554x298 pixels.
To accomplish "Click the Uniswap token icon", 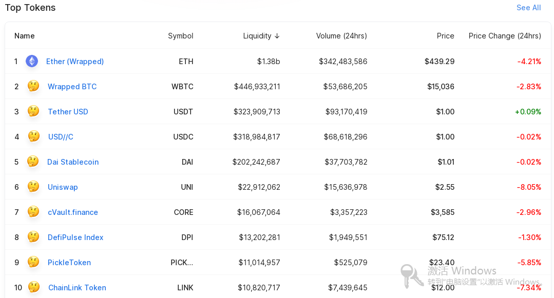I will (33, 186).
